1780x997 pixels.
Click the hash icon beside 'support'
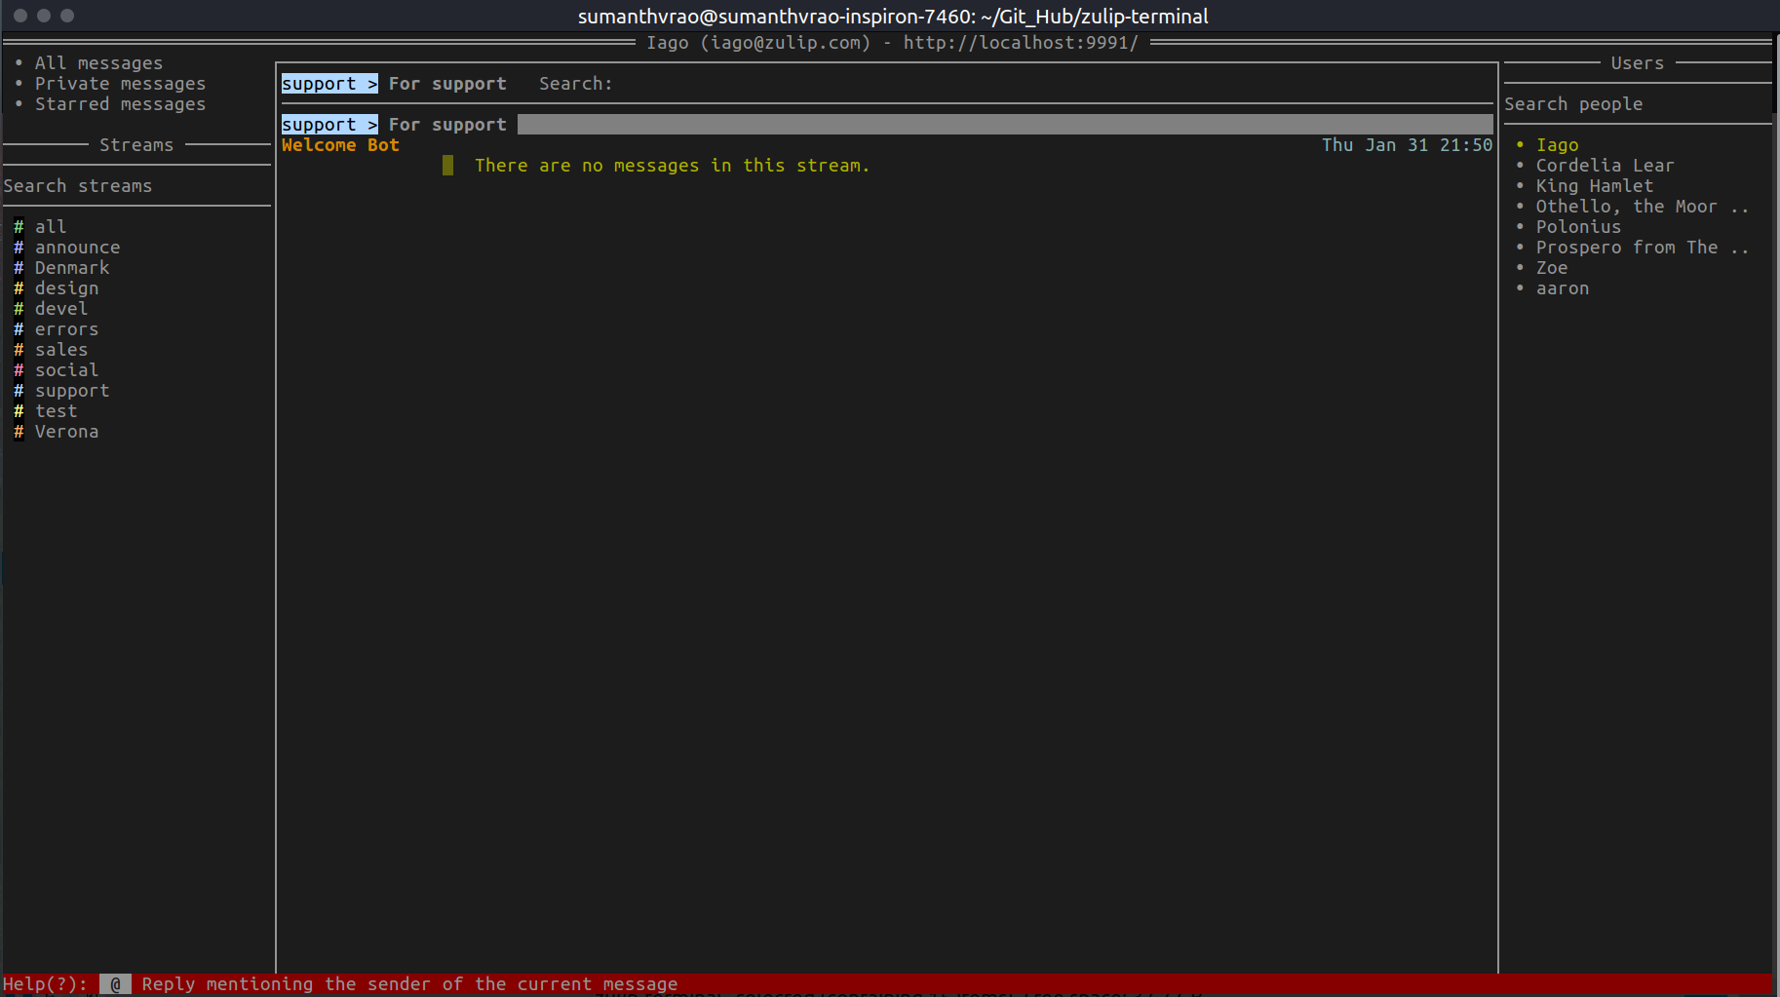[x=19, y=391]
